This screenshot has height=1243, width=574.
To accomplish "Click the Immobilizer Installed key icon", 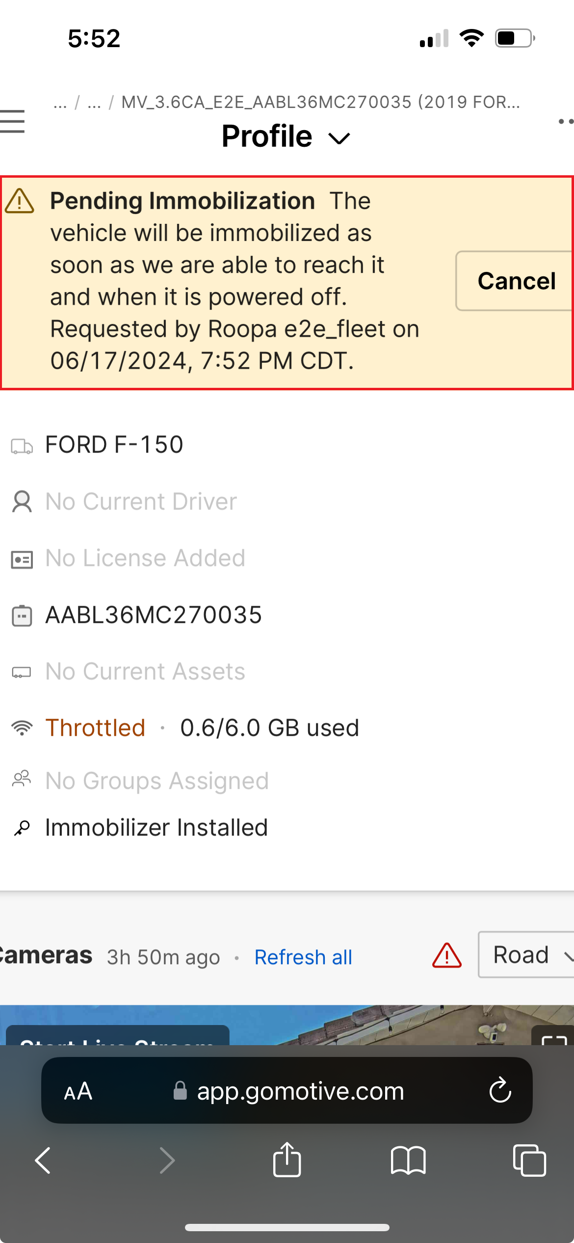I will (22, 828).
